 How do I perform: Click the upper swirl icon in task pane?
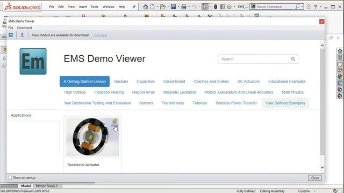340,90
